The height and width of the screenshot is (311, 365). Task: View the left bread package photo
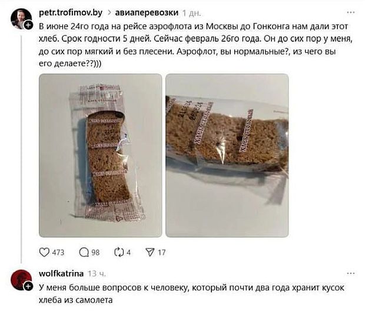100,155
